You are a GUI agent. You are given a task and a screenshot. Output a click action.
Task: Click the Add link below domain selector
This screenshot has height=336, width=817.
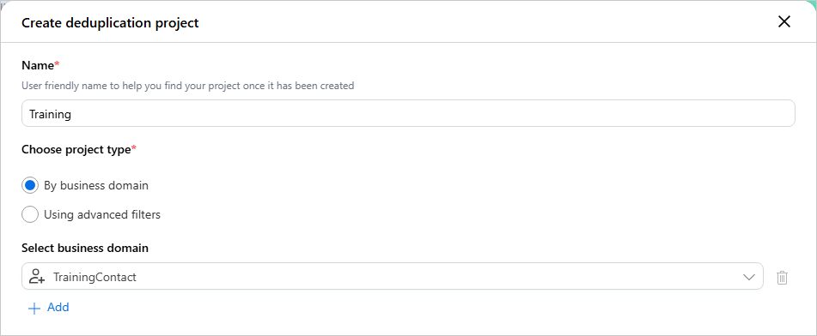click(58, 308)
